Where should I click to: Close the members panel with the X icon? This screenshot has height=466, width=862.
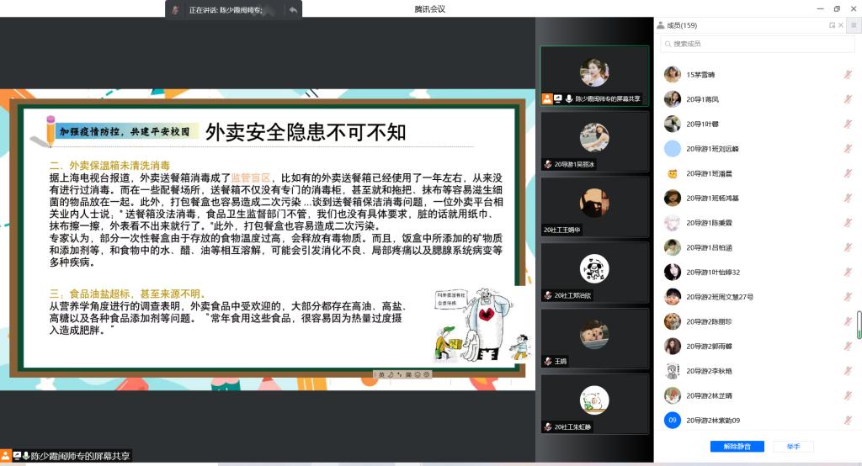[x=842, y=25]
